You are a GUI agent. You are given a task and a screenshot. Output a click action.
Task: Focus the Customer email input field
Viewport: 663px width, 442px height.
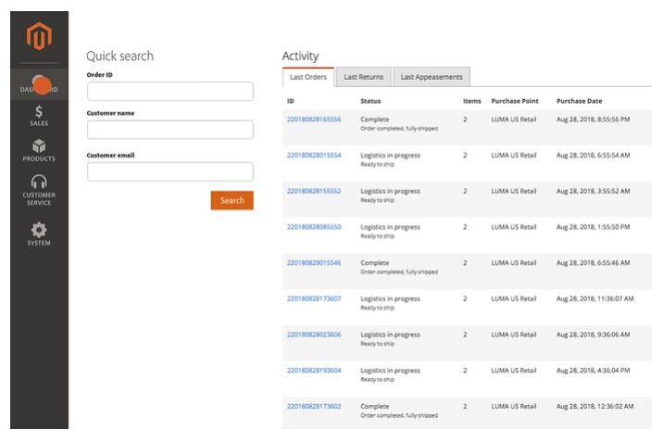[x=169, y=171]
